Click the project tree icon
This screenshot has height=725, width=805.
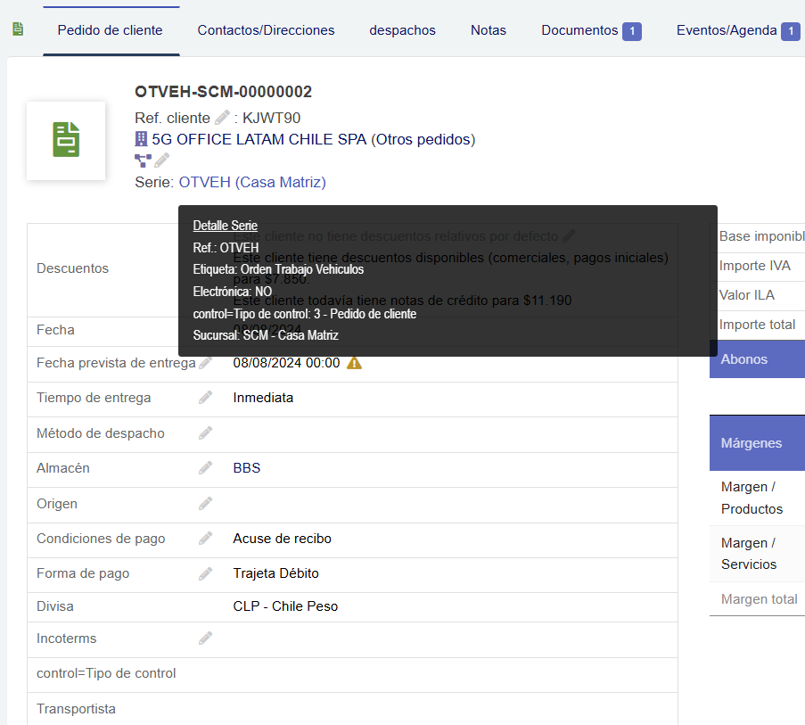[x=143, y=161]
